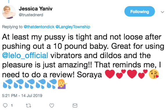Image resolution: width=168 pixels, height=111 pixels.
Task: Follow the @lelo_official mention link
Action: [25, 55]
